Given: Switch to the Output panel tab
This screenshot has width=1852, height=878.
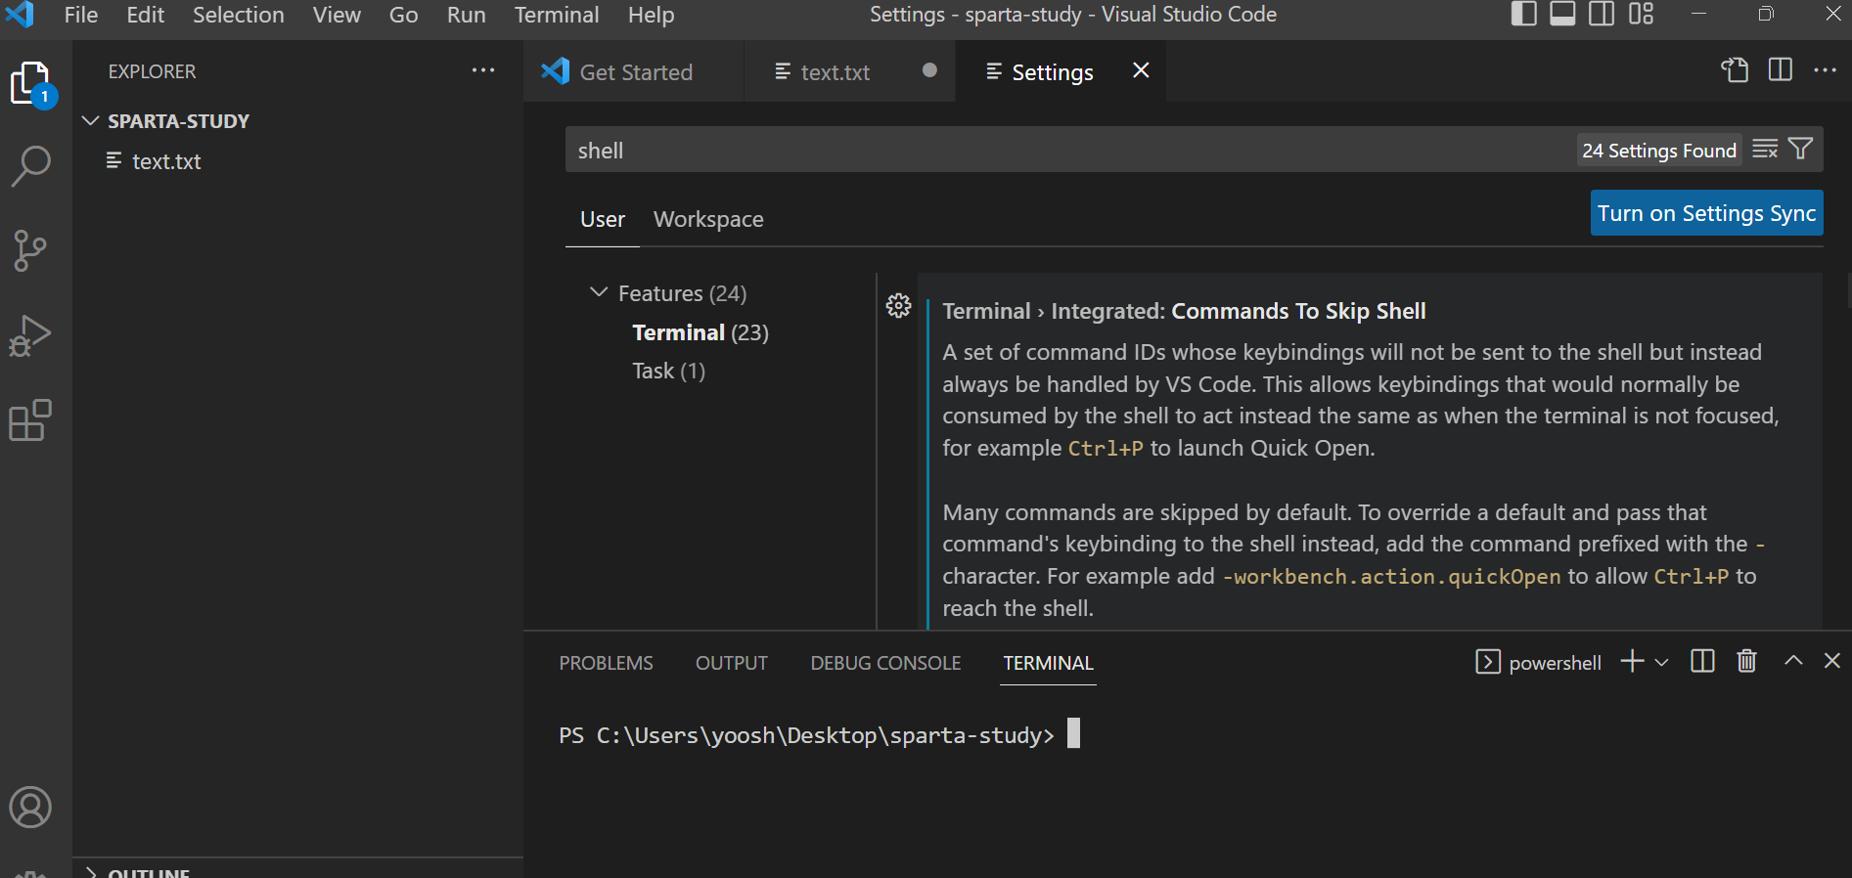Looking at the screenshot, I should [x=732, y=663].
